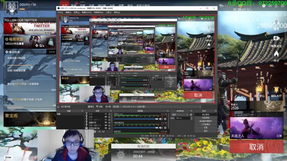This screenshot has width=287, height=161.
Task: Open 每日任务 three-dot more options
Action: point(52,52)
